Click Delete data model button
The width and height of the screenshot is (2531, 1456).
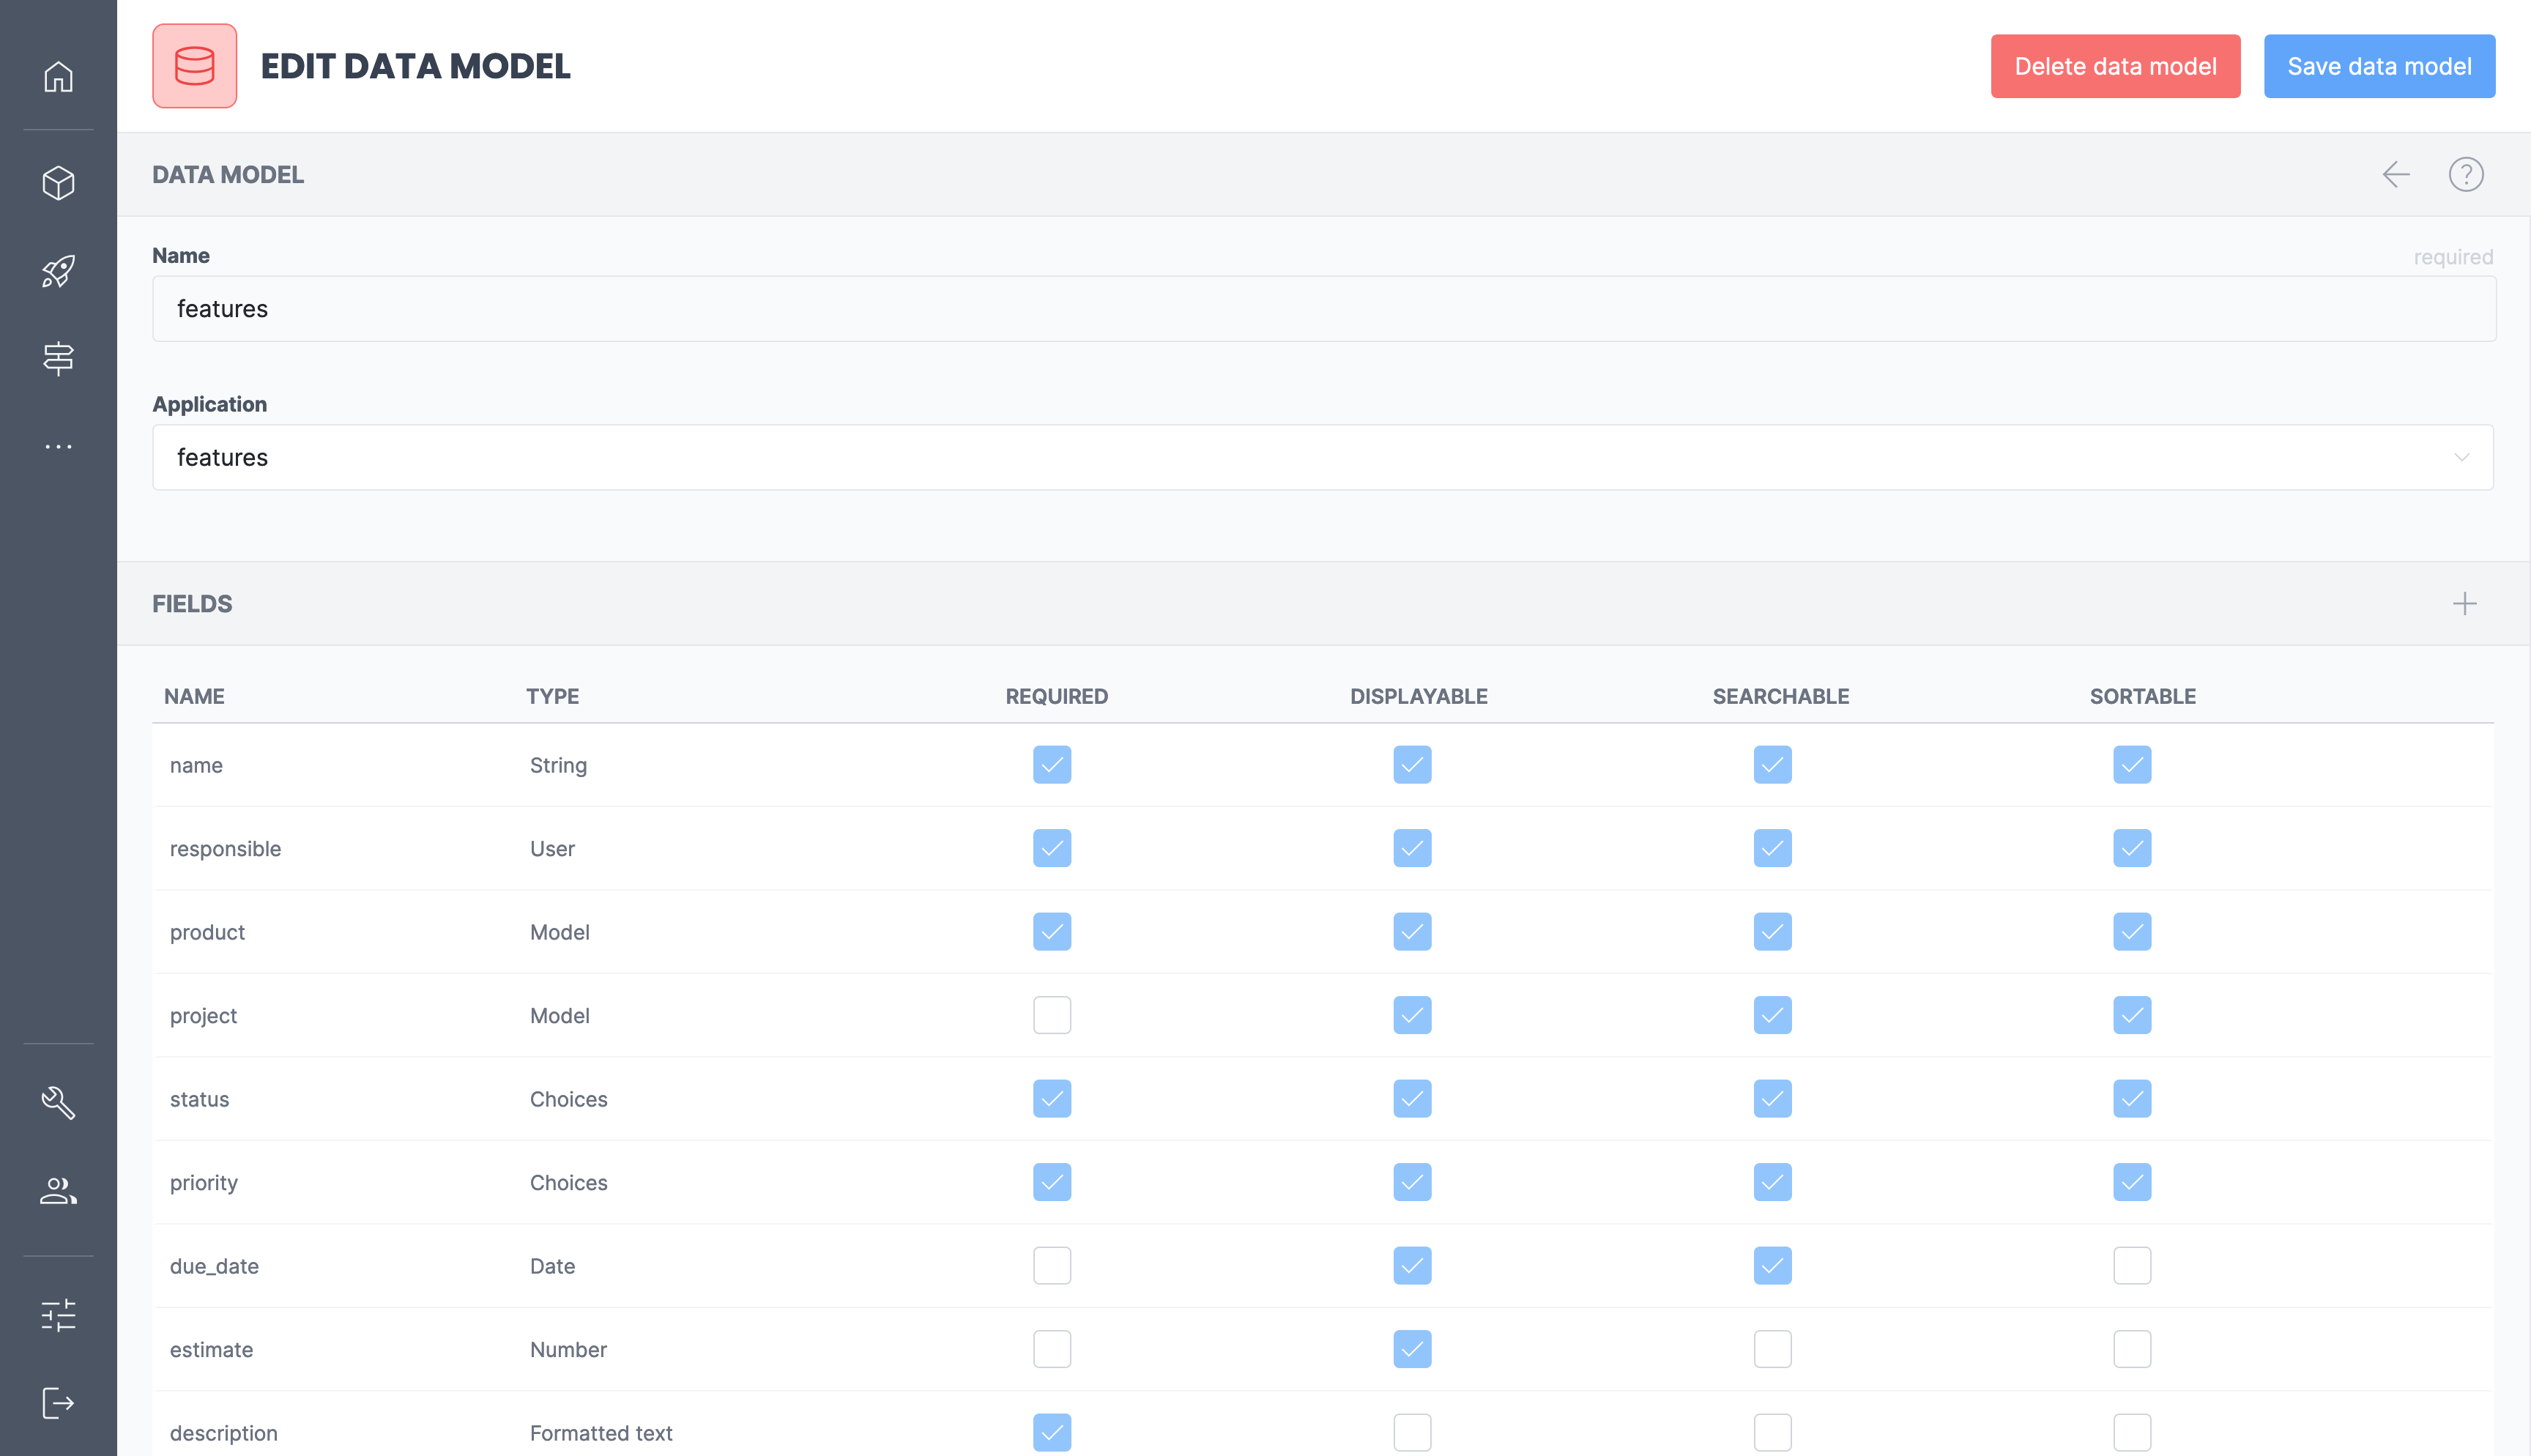pyautogui.click(x=2114, y=67)
